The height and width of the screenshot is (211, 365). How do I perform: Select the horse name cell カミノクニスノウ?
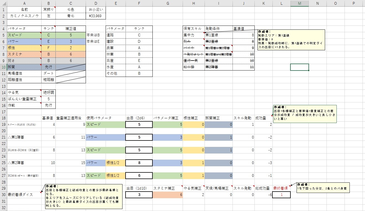click(24, 16)
